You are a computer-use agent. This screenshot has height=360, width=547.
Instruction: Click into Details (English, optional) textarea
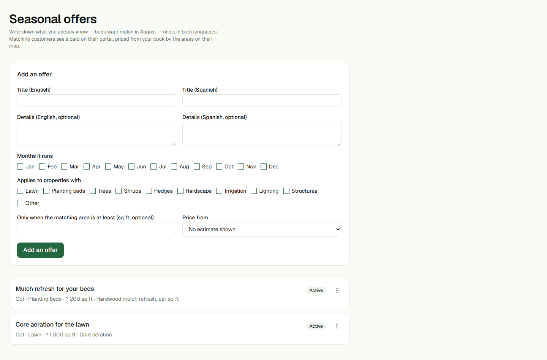tap(96, 134)
